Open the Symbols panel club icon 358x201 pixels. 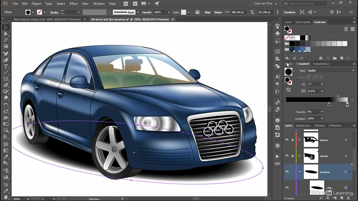point(277,33)
